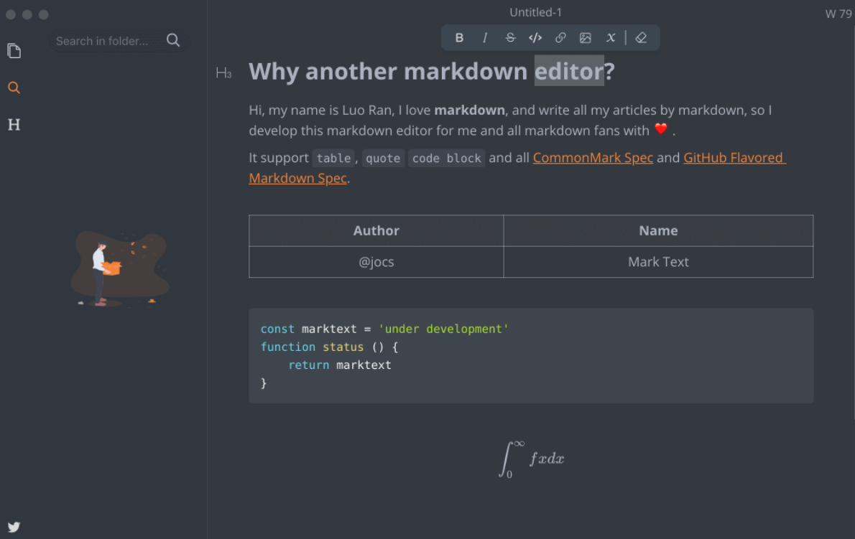Click the Untitled-1 window title
855x539 pixels.
coord(535,12)
